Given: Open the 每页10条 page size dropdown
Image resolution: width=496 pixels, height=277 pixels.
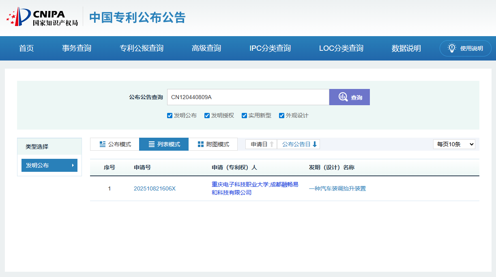Looking at the screenshot, I should click(454, 144).
